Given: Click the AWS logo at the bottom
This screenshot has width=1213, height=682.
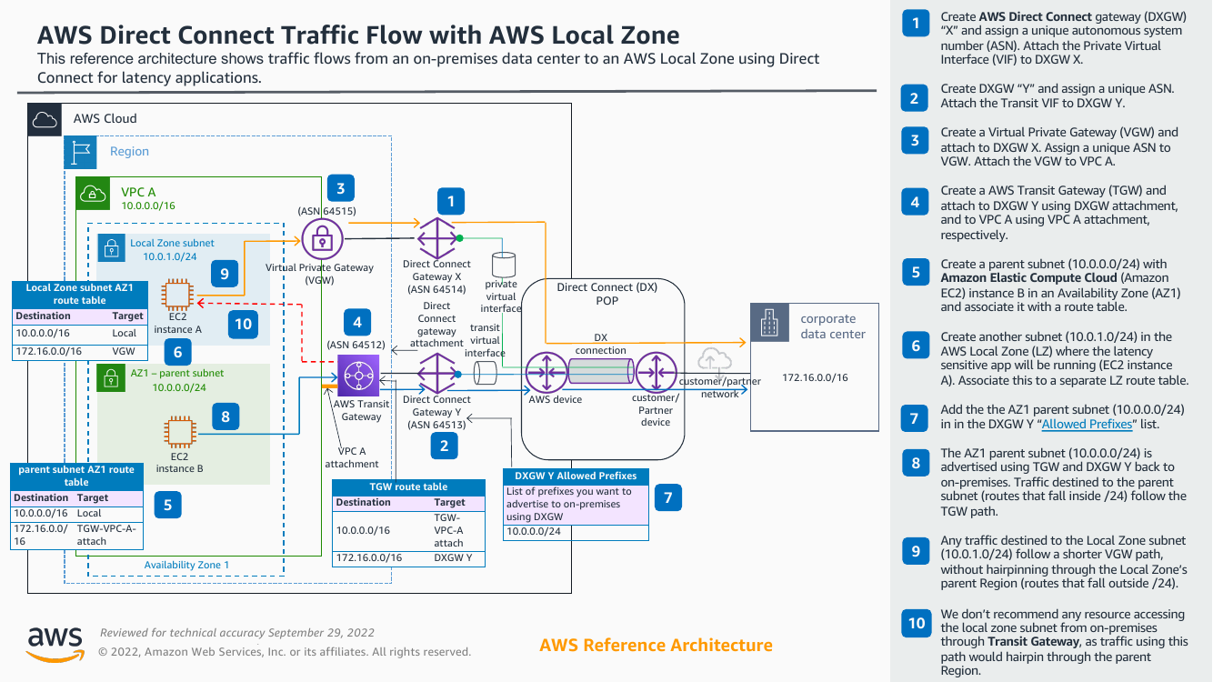Looking at the screenshot, I should tap(55, 644).
